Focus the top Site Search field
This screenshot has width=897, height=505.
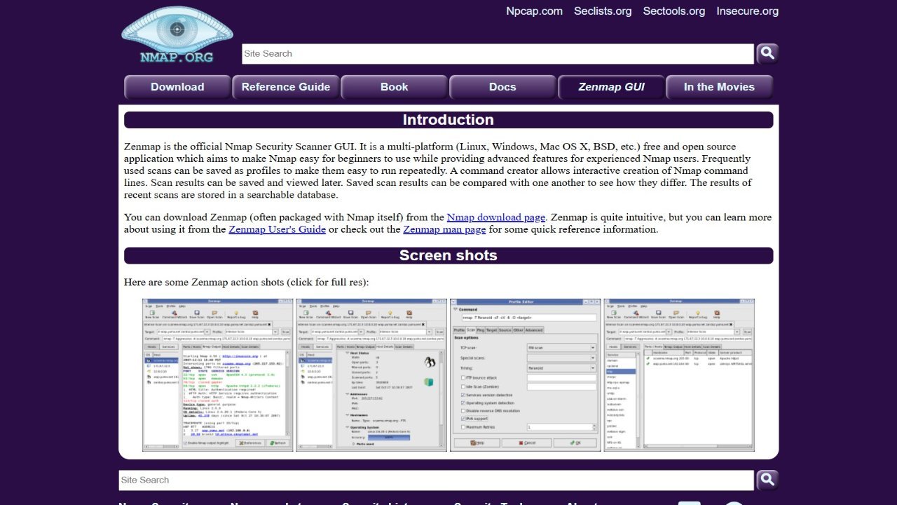[x=498, y=54]
